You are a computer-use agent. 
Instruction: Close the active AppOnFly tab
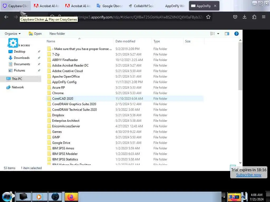215,6
